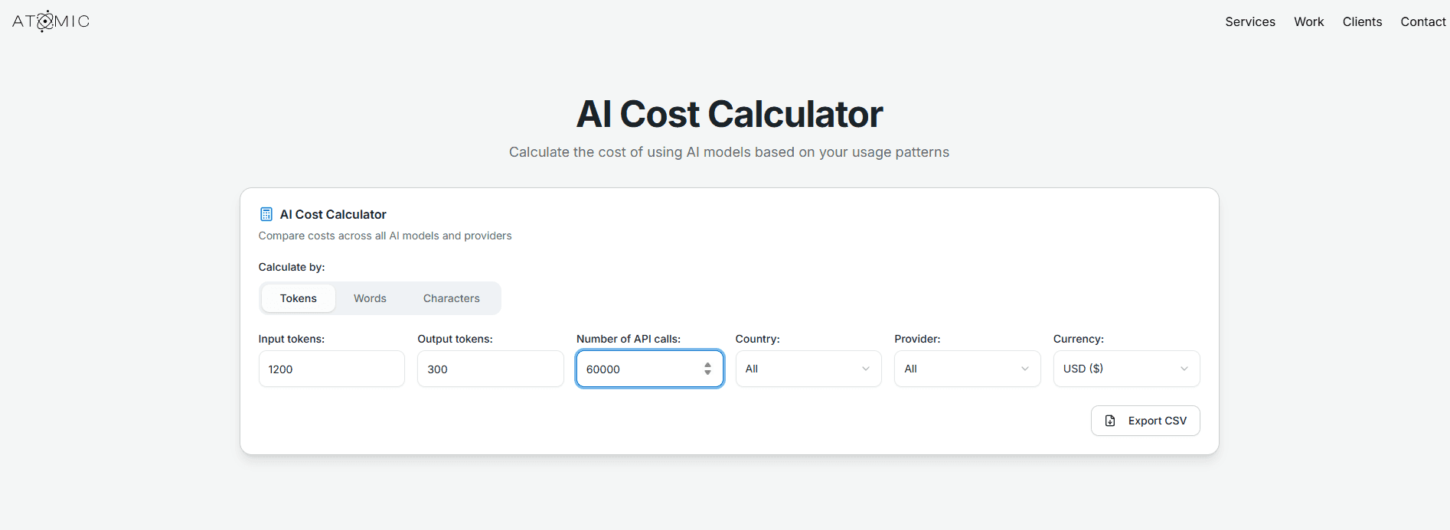
Task: Open the Contact link
Action: tap(1422, 21)
